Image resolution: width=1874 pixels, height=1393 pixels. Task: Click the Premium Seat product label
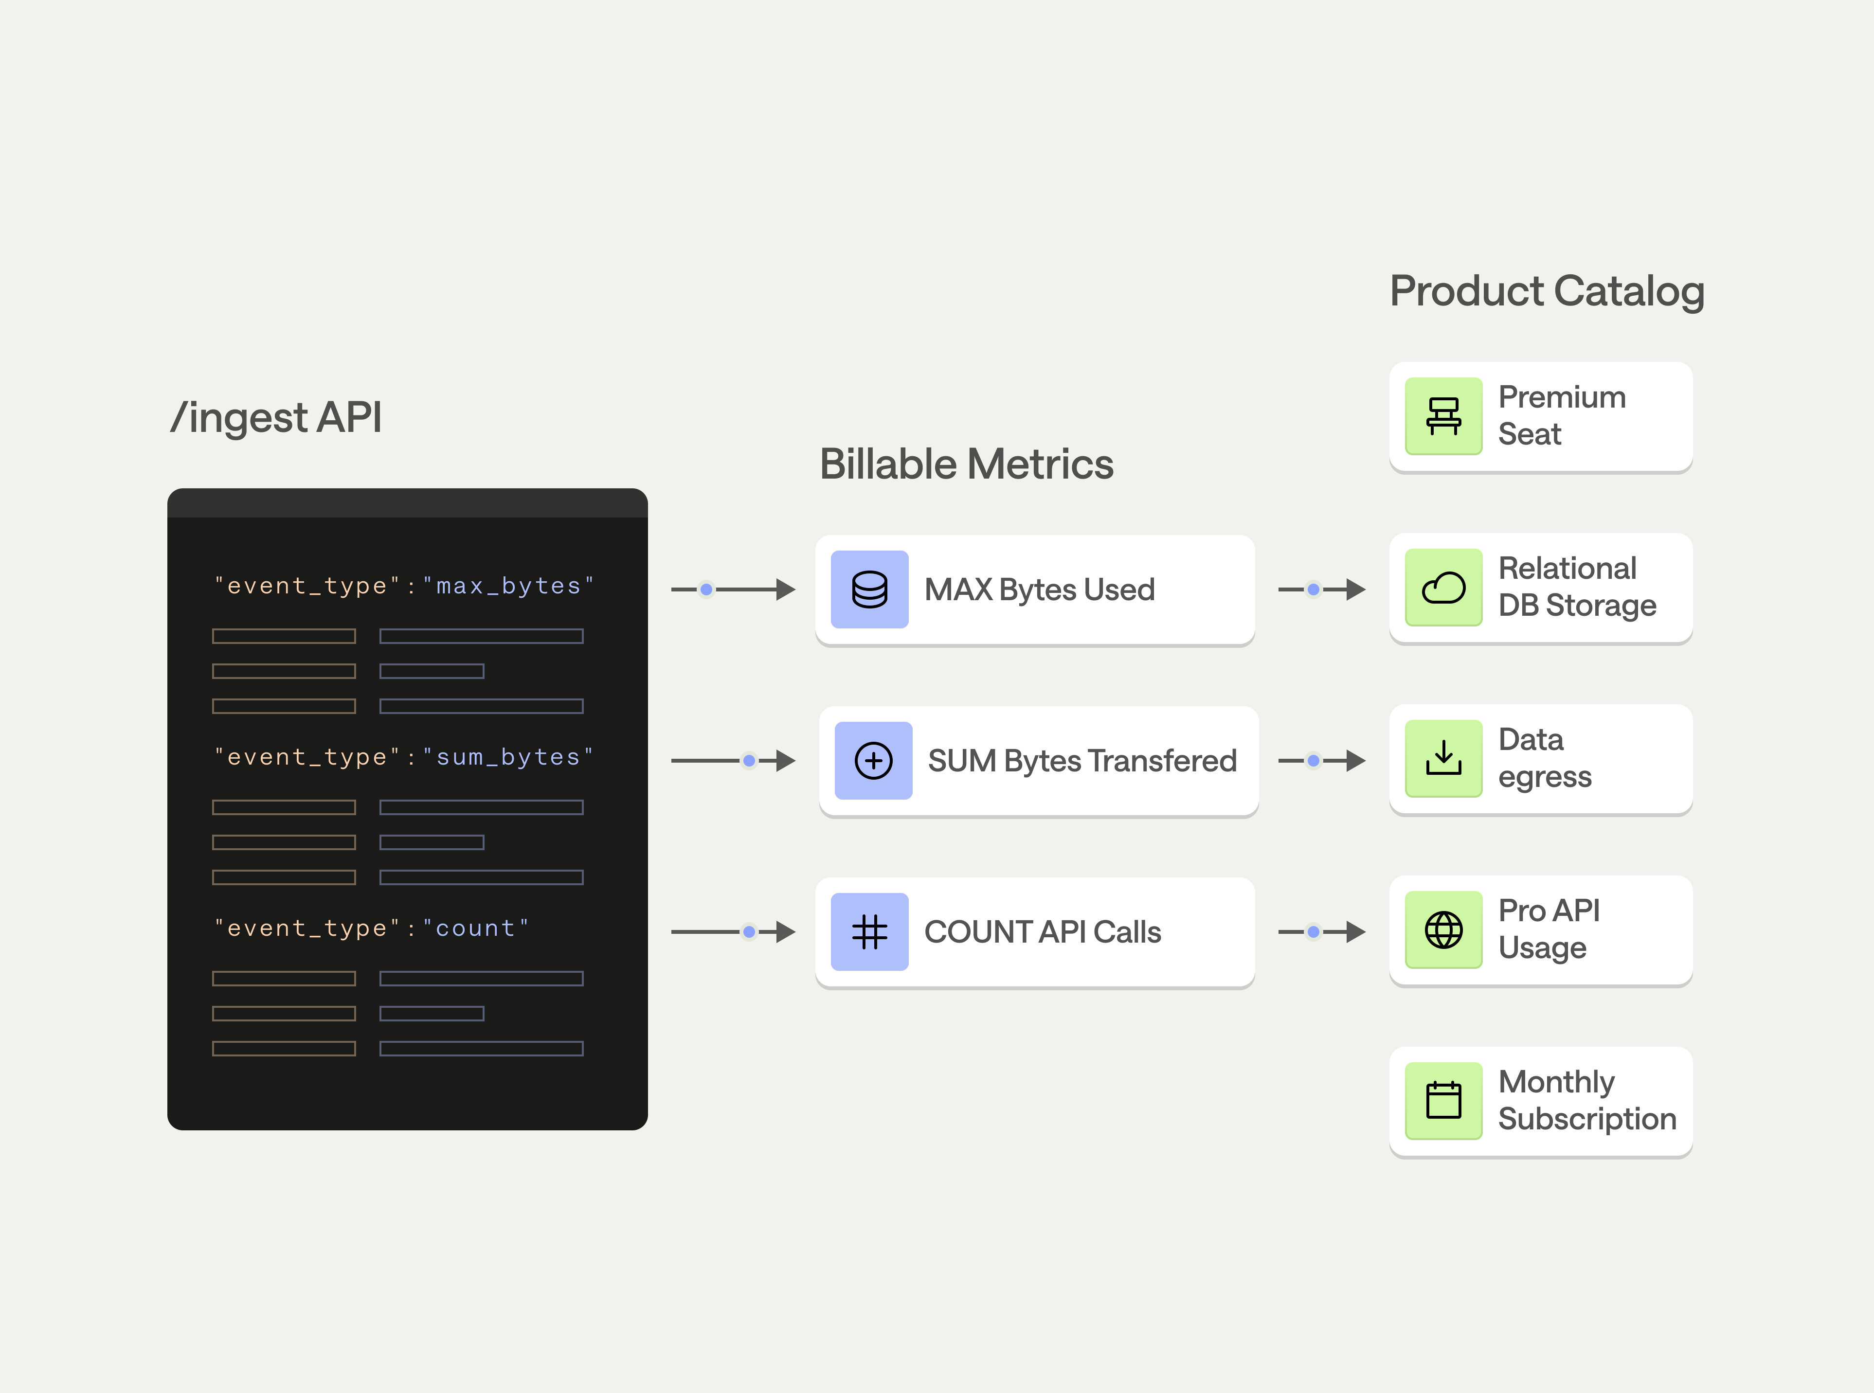(1561, 416)
